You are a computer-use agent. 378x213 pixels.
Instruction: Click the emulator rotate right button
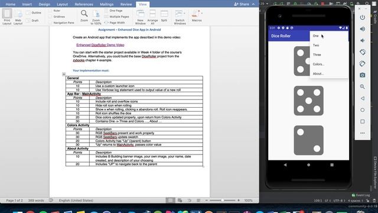(362, 63)
